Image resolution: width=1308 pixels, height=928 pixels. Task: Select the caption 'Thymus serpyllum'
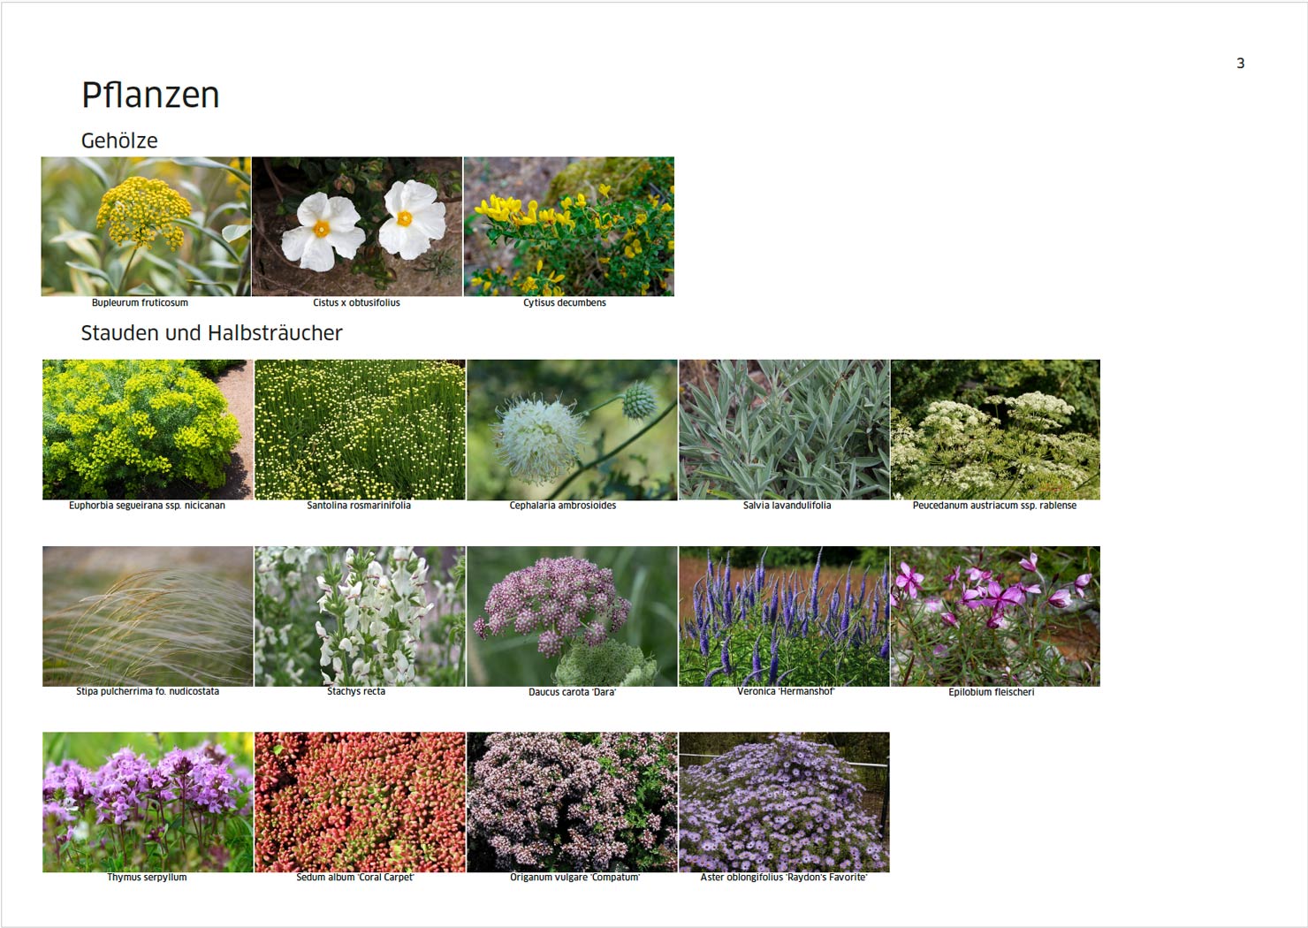147,878
